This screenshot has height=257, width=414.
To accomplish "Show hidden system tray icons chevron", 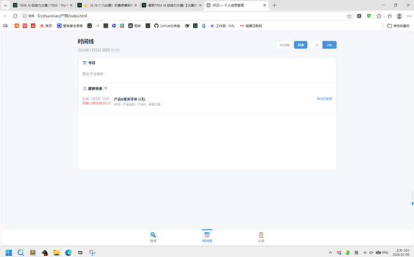I will 330,253.
